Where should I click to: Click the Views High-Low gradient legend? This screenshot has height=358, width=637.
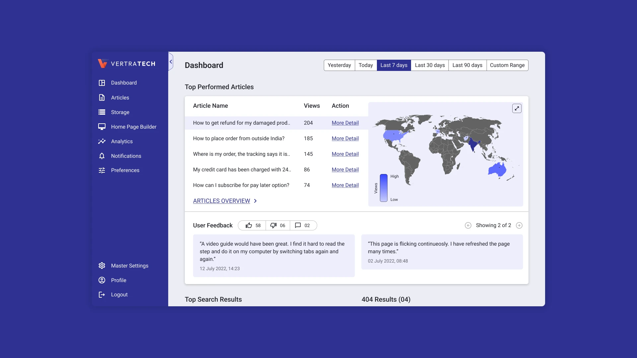[384, 188]
